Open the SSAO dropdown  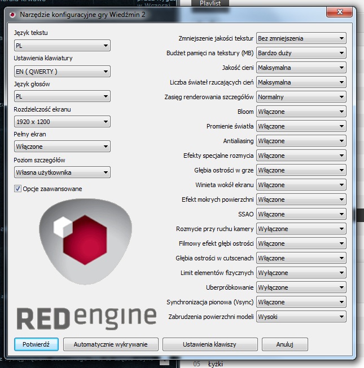point(301,214)
